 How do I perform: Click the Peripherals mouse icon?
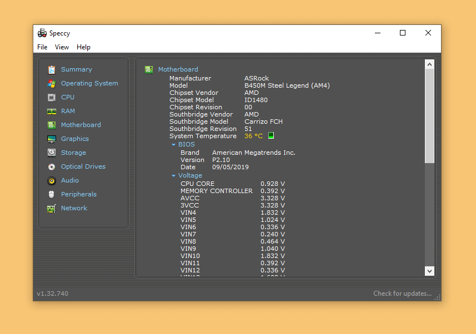click(52, 194)
